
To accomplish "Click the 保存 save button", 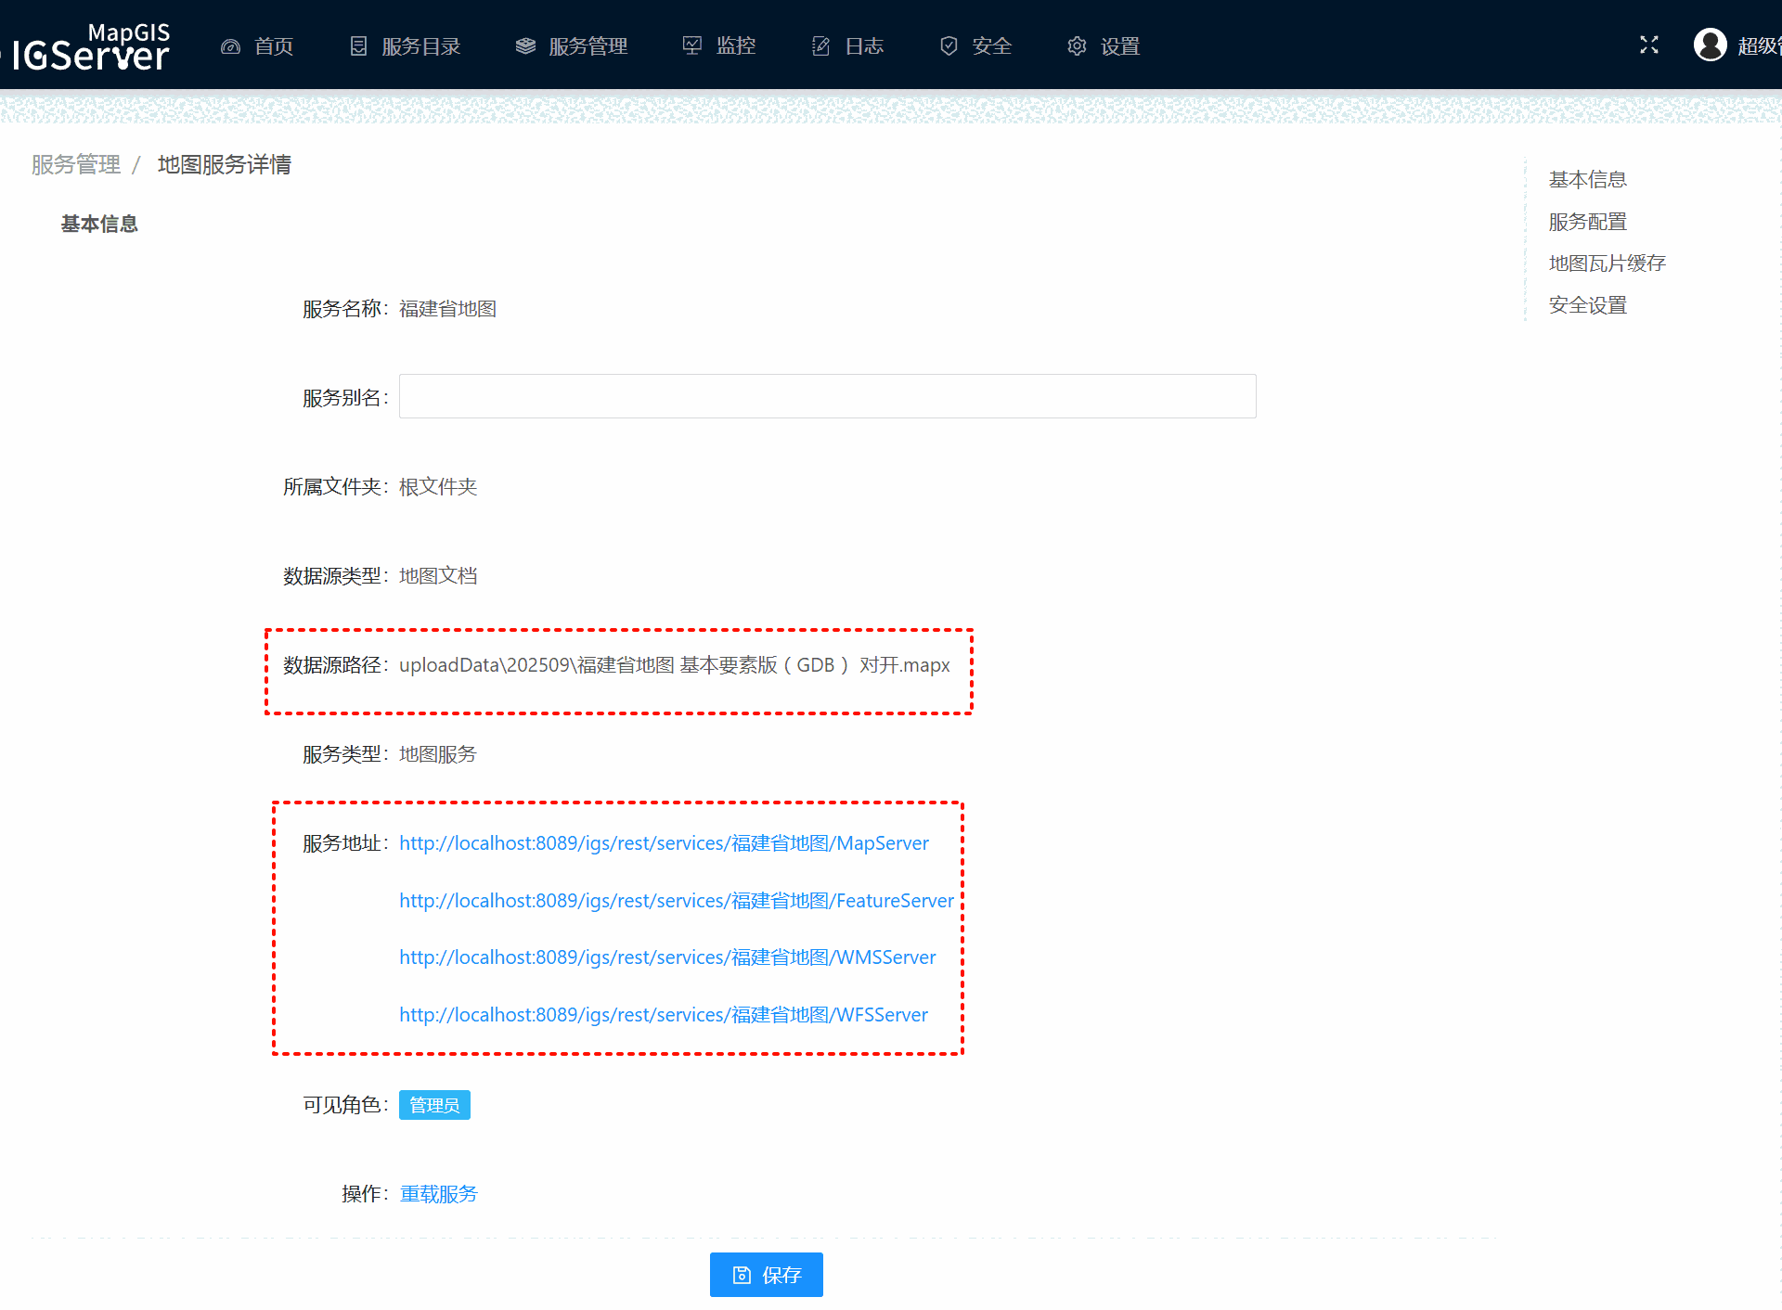I will [767, 1275].
